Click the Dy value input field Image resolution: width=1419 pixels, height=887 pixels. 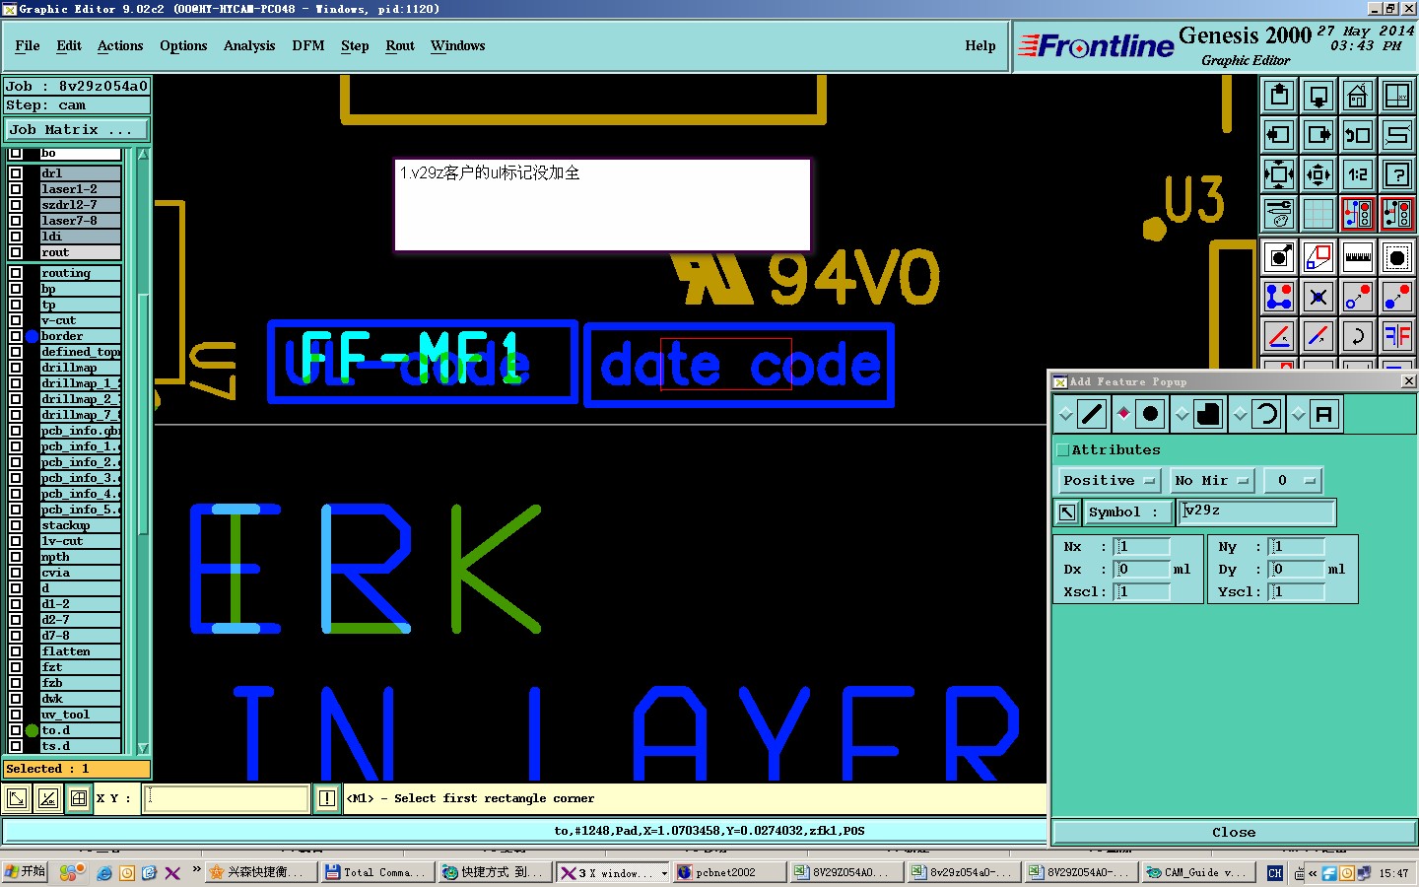(1297, 570)
